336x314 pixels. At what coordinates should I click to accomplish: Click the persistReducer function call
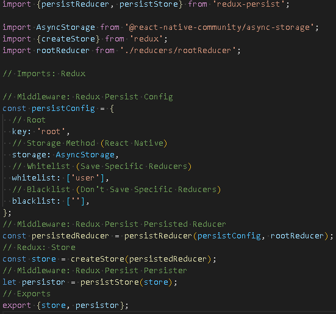[158, 236]
